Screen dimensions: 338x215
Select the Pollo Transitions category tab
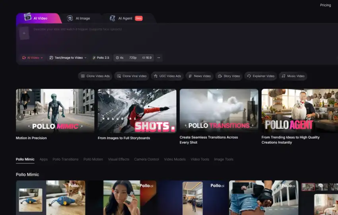pos(66,159)
